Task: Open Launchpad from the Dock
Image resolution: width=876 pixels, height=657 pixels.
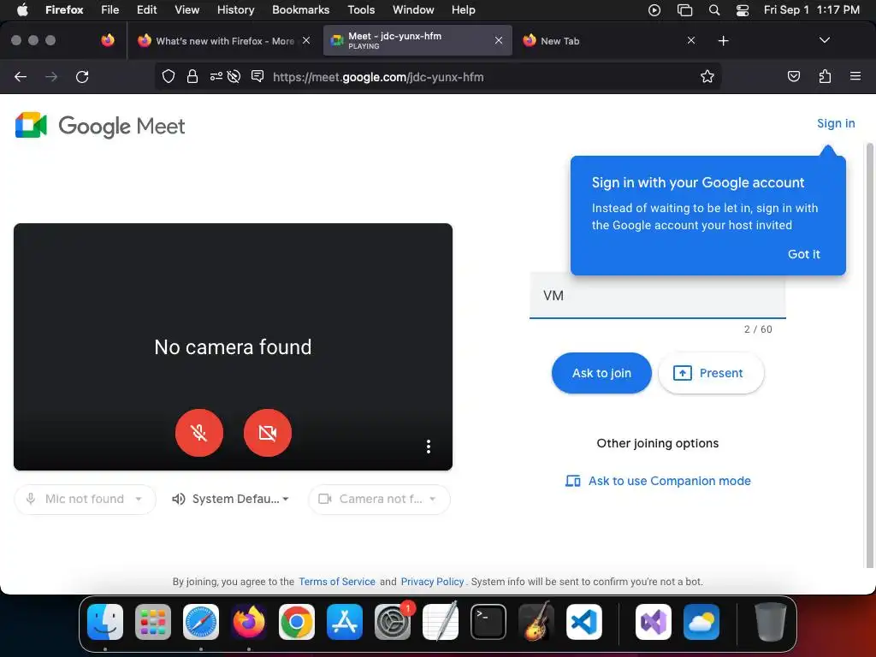Action: click(153, 622)
